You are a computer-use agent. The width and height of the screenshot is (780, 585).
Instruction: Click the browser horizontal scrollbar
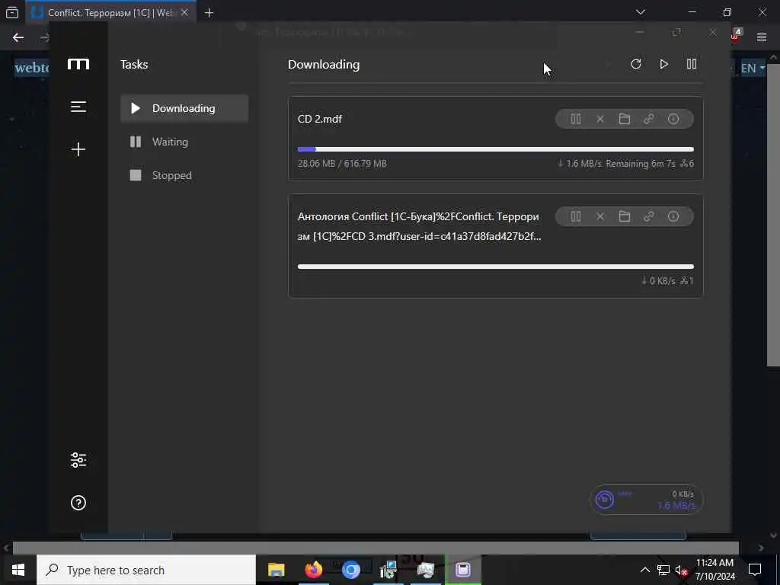pyautogui.click(x=376, y=548)
